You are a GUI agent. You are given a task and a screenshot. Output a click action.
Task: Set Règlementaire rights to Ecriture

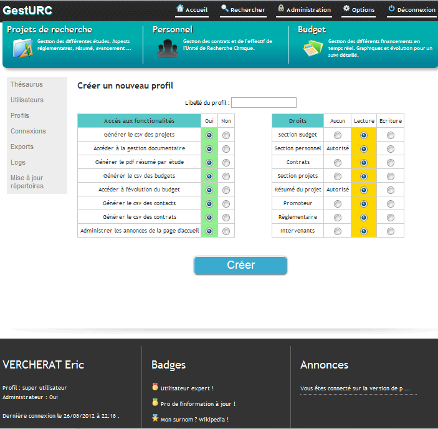pos(391,218)
